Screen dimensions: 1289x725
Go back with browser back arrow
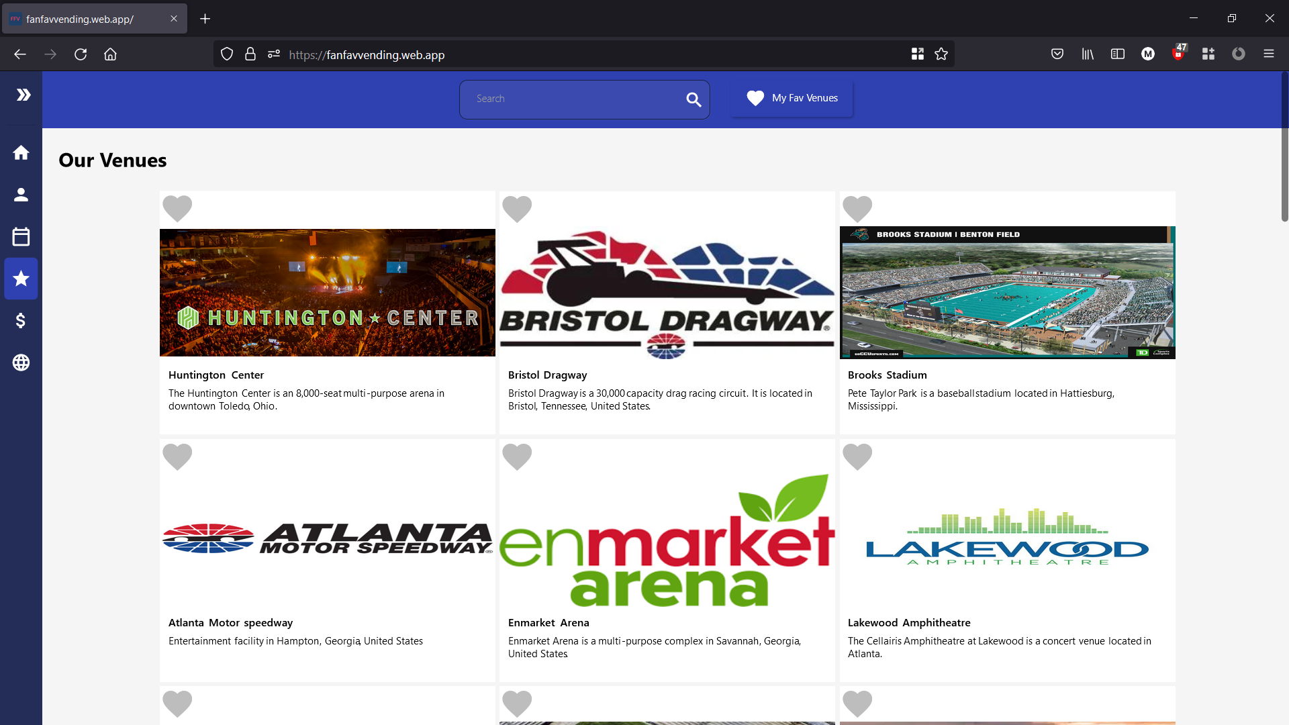tap(20, 54)
